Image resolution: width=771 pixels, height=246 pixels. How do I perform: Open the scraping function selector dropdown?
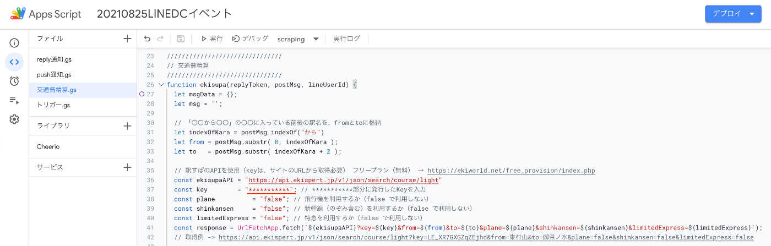298,39
